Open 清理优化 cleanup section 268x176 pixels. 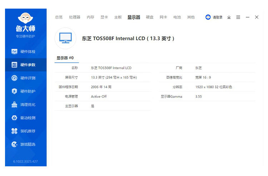(x=26, y=104)
